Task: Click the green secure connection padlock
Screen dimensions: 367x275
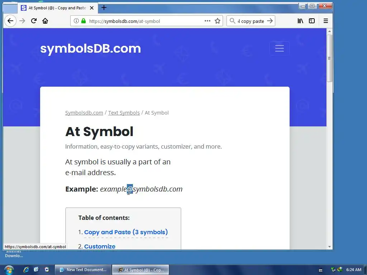Action: pyautogui.click(x=84, y=21)
